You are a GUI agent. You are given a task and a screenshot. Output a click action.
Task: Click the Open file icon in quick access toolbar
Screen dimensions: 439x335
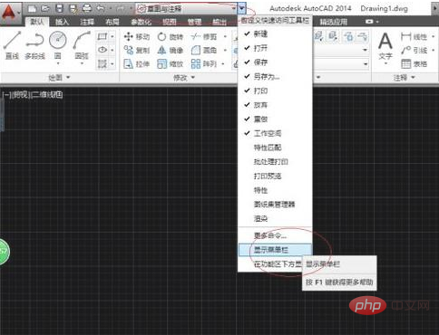45,9
